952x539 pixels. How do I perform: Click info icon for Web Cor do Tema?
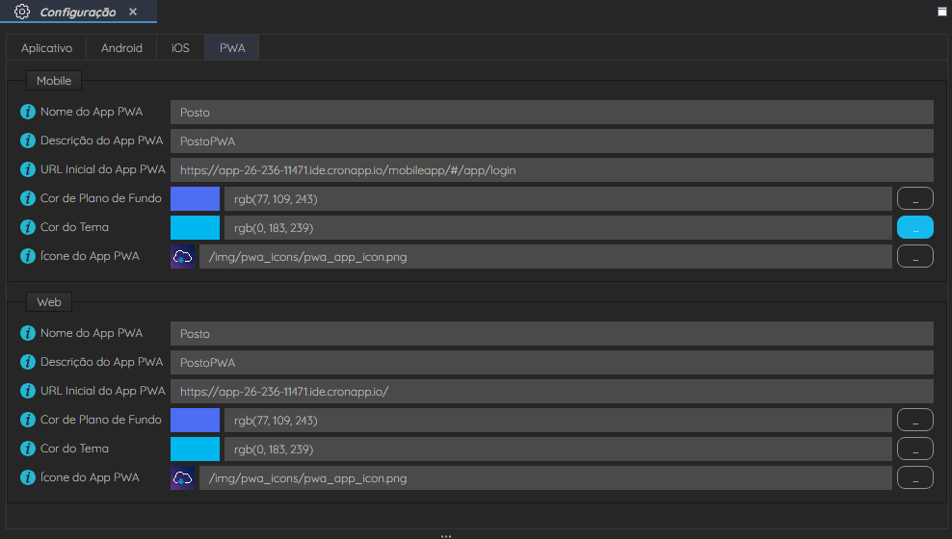(x=28, y=449)
